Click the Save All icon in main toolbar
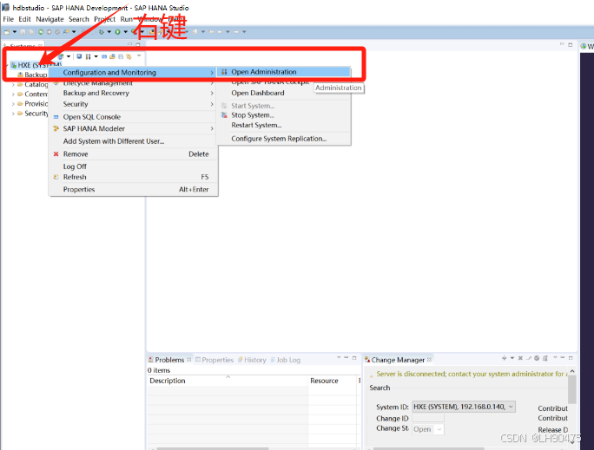 tap(31, 32)
